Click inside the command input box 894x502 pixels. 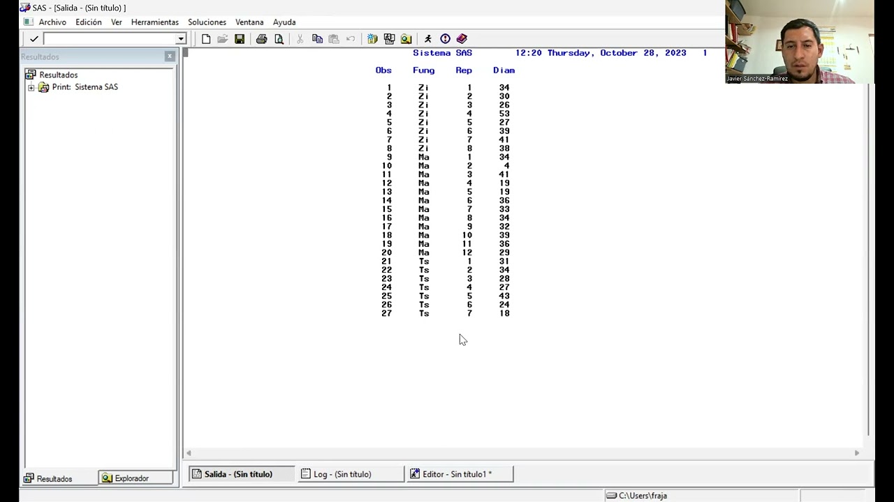[x=110, y=39]
